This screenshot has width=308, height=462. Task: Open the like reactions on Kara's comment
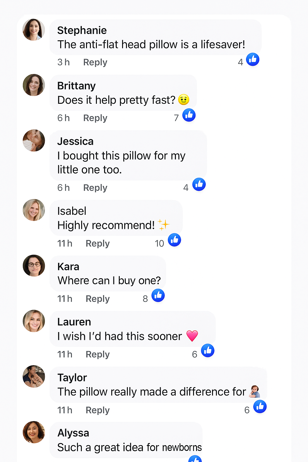coord(158,295)
